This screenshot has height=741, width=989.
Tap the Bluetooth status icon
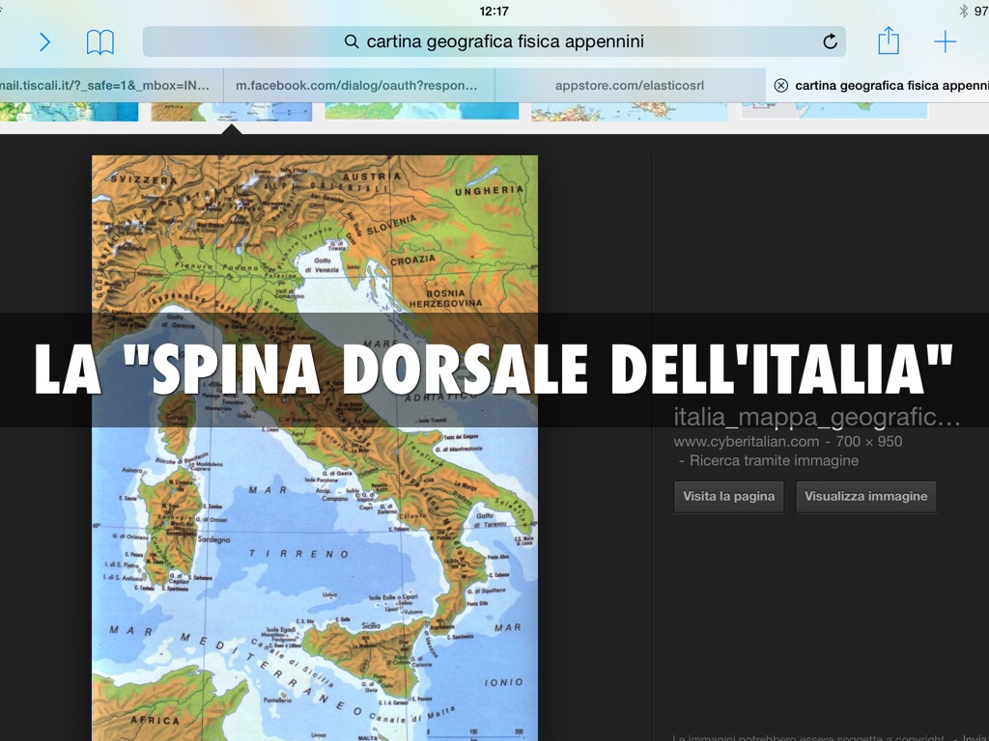[x=963, y=11]
